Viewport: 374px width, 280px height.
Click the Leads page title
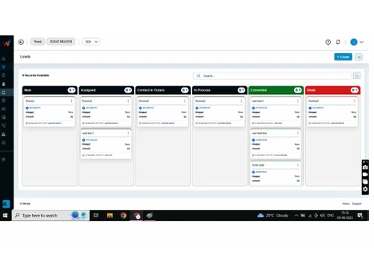tap(25, 57)
